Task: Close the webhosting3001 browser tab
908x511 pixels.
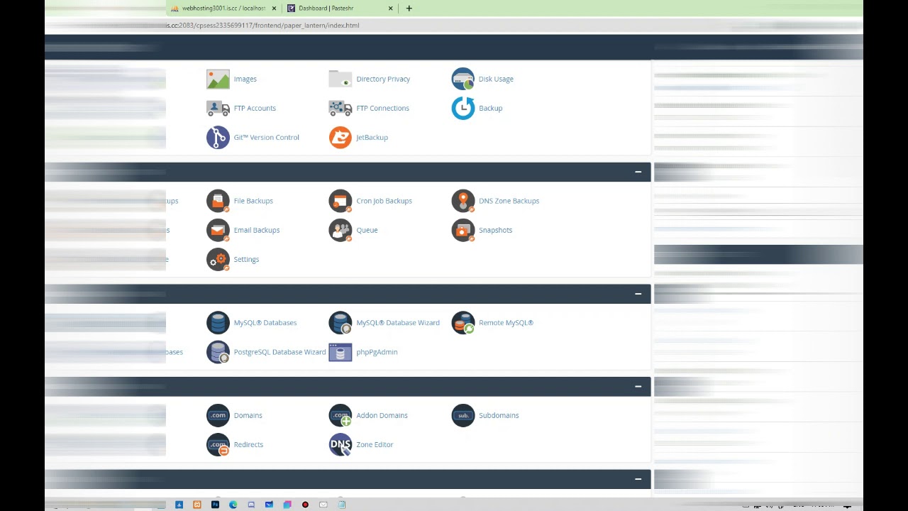Action: point(274,8)
